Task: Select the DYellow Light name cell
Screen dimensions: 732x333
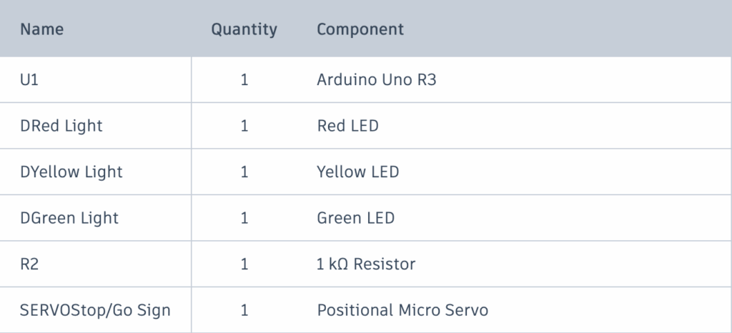Action: click(x=71, y=172)
